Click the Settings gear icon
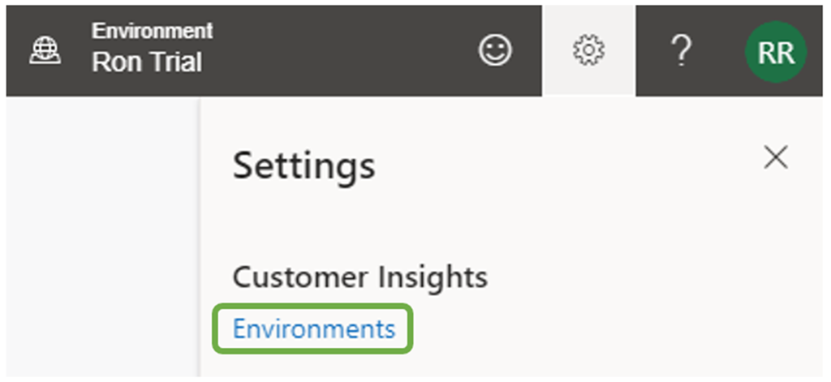Viewport: 831px width, 382px height. pyautogui.click(x=589, y=51)
